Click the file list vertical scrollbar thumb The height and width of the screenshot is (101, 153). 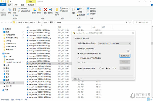tap(152, 43)
